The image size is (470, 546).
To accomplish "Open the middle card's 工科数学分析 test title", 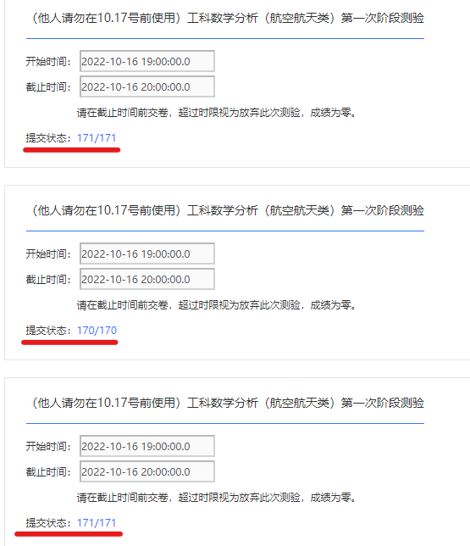I will point(228,210).
